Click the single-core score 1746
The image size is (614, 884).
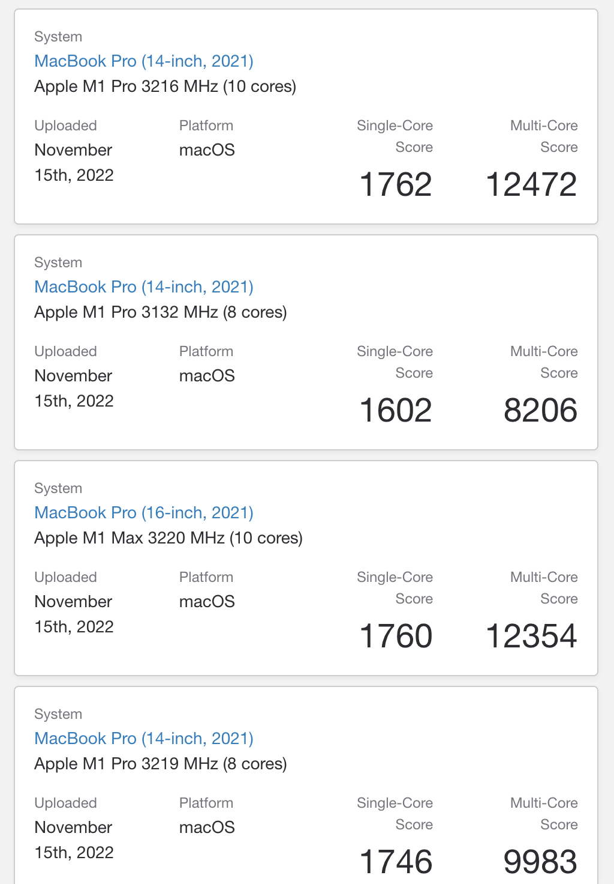396,862
